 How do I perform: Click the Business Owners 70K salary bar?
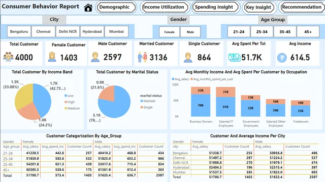(201, 105)
